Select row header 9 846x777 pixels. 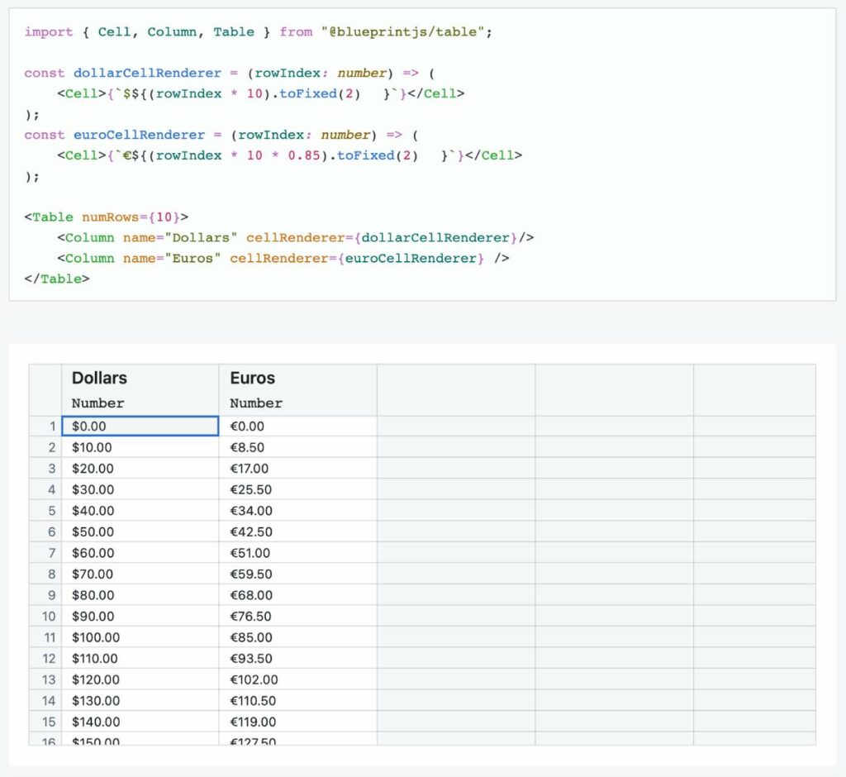click(x=45, y=594)
